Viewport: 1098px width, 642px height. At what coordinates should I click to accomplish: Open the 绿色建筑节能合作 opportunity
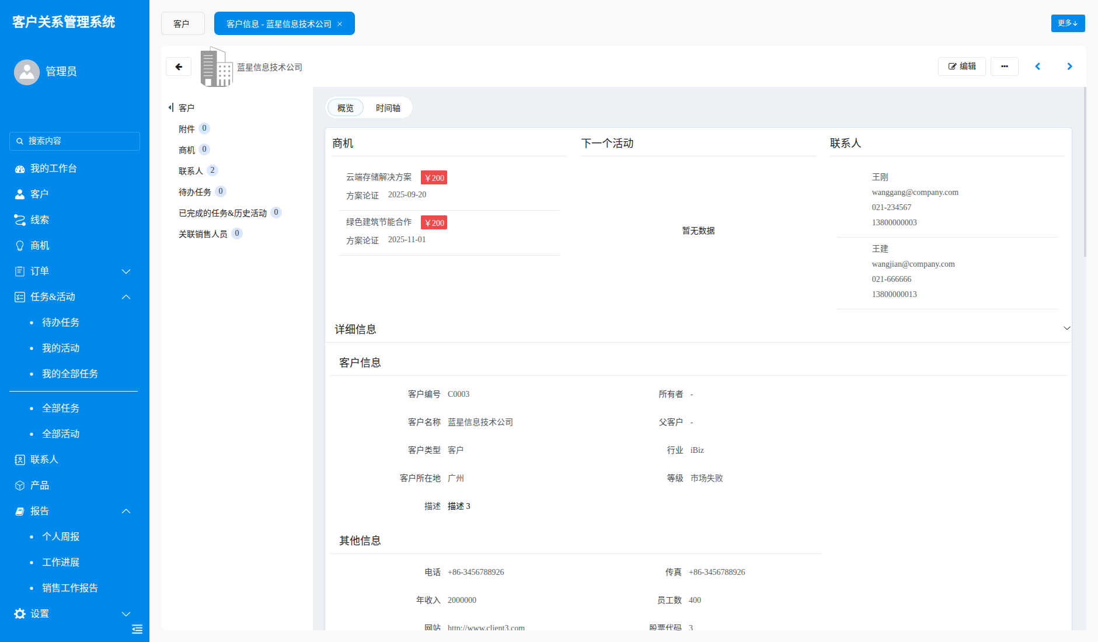coord(379,222)
